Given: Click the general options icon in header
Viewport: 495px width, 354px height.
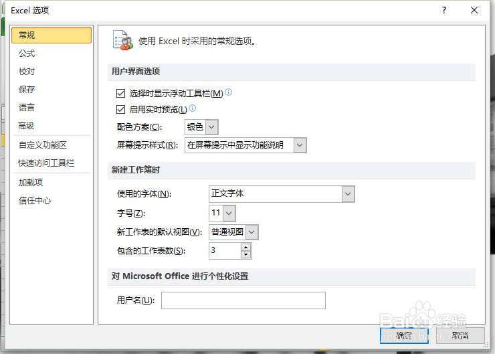Looking at the screenshot, I should click(x=122, y=40).
